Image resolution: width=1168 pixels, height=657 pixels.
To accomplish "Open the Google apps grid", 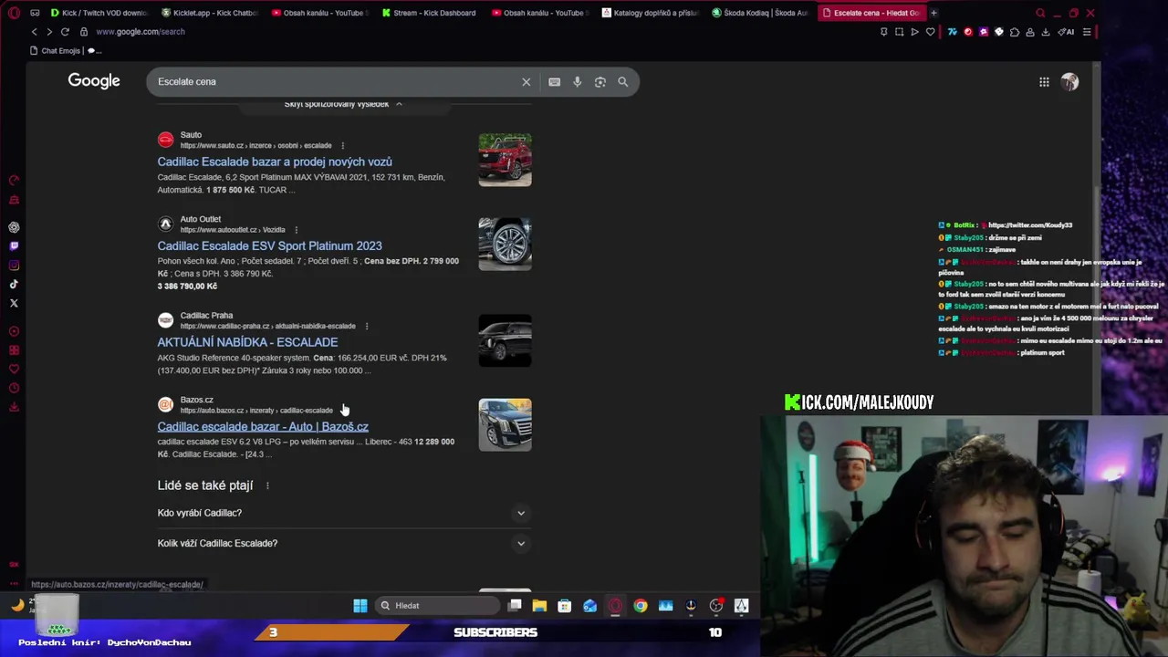I will tap(1044, 82).
